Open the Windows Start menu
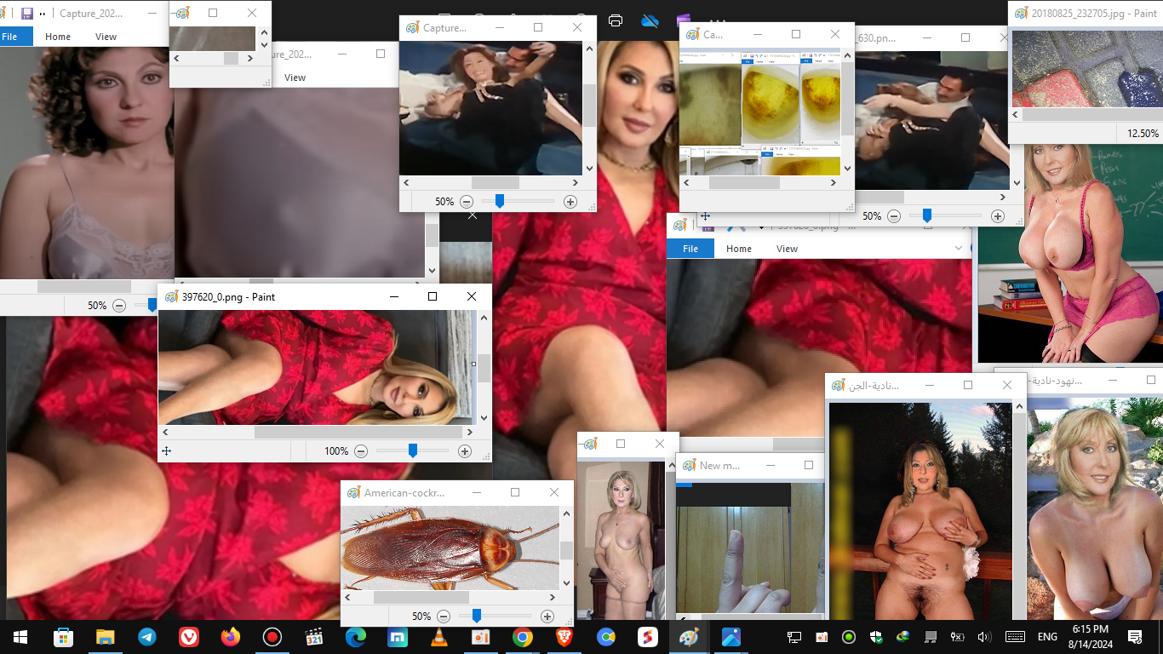This screenshot has height=654, width=1163. (x=20, y=637)
